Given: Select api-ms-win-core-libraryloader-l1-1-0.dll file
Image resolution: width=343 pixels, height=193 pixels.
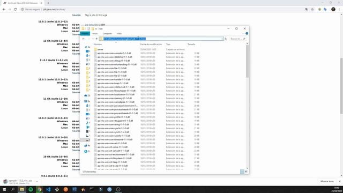Looking at the screenshot, I should (x=116, y=91).
